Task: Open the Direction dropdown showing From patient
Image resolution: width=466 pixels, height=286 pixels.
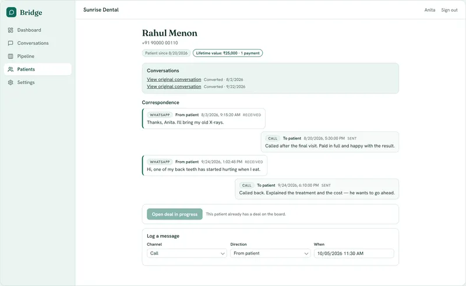Action: click(270, 253)
